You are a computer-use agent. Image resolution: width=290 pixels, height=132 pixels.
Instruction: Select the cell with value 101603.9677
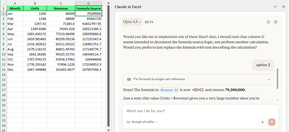[x=61, y=70]
